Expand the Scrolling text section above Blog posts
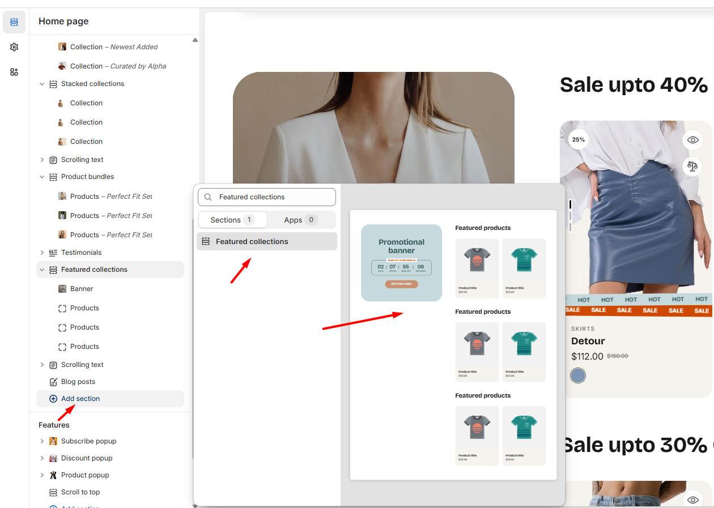714x508 pixels. click(42, 365)
